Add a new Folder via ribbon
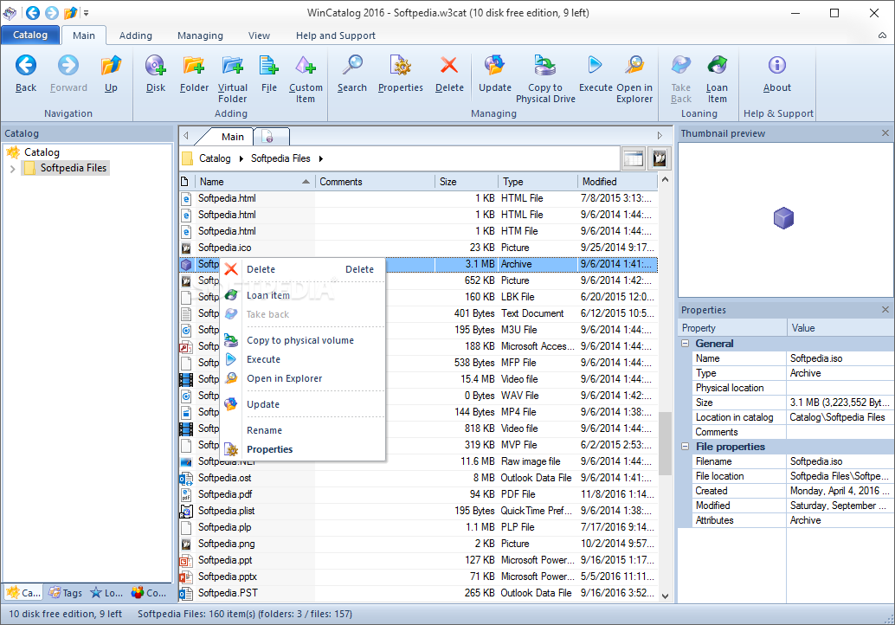 point(194,73)
